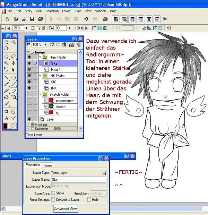
Task: Enable Ruler Settings Hide checkbox
Action: click(x=89, y=199)
